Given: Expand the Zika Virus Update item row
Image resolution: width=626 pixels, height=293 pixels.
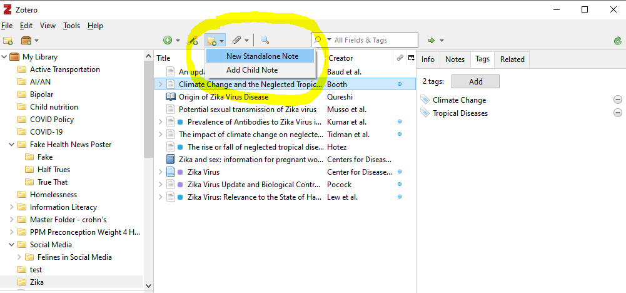Looking at the screenshot, I should pos(161,184).
